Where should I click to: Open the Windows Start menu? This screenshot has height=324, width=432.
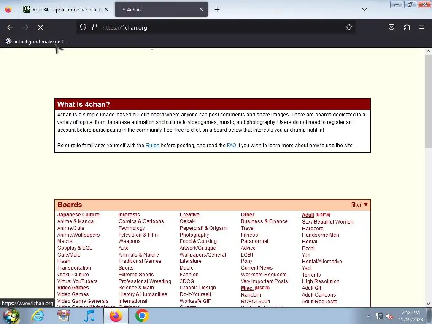coord(11,316)
